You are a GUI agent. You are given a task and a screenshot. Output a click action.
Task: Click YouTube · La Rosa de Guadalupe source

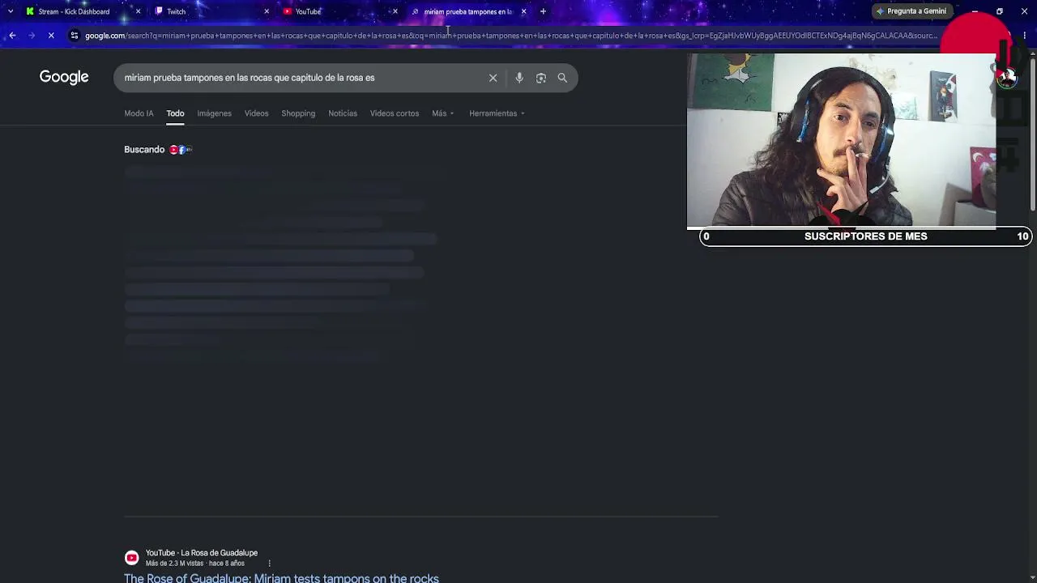click(202, 553)
